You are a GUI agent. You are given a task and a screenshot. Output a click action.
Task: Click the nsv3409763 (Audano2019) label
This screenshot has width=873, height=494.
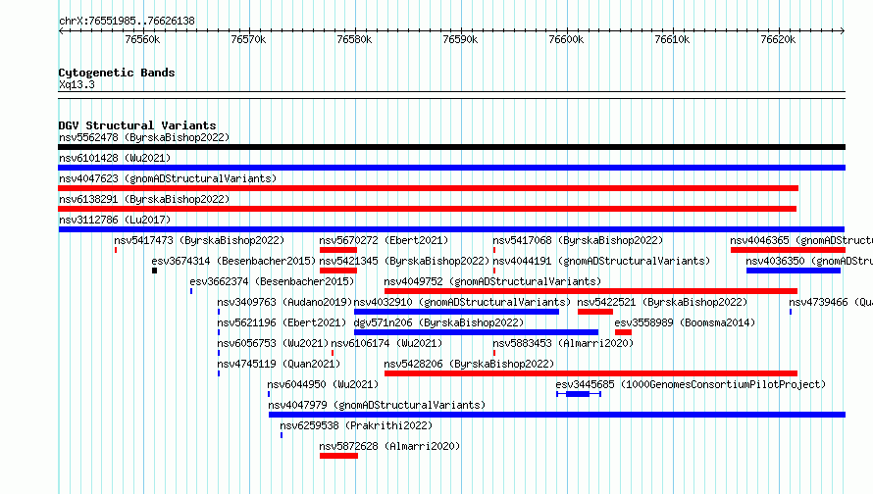283,302
